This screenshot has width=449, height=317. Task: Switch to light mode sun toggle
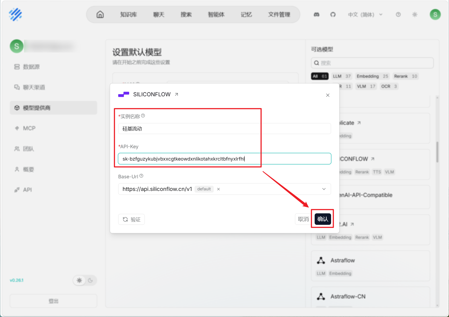coord(79,280)
